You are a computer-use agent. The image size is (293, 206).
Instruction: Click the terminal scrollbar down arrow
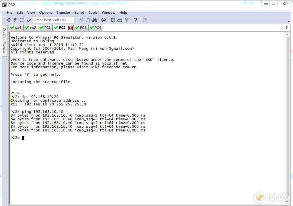point(287,202)
